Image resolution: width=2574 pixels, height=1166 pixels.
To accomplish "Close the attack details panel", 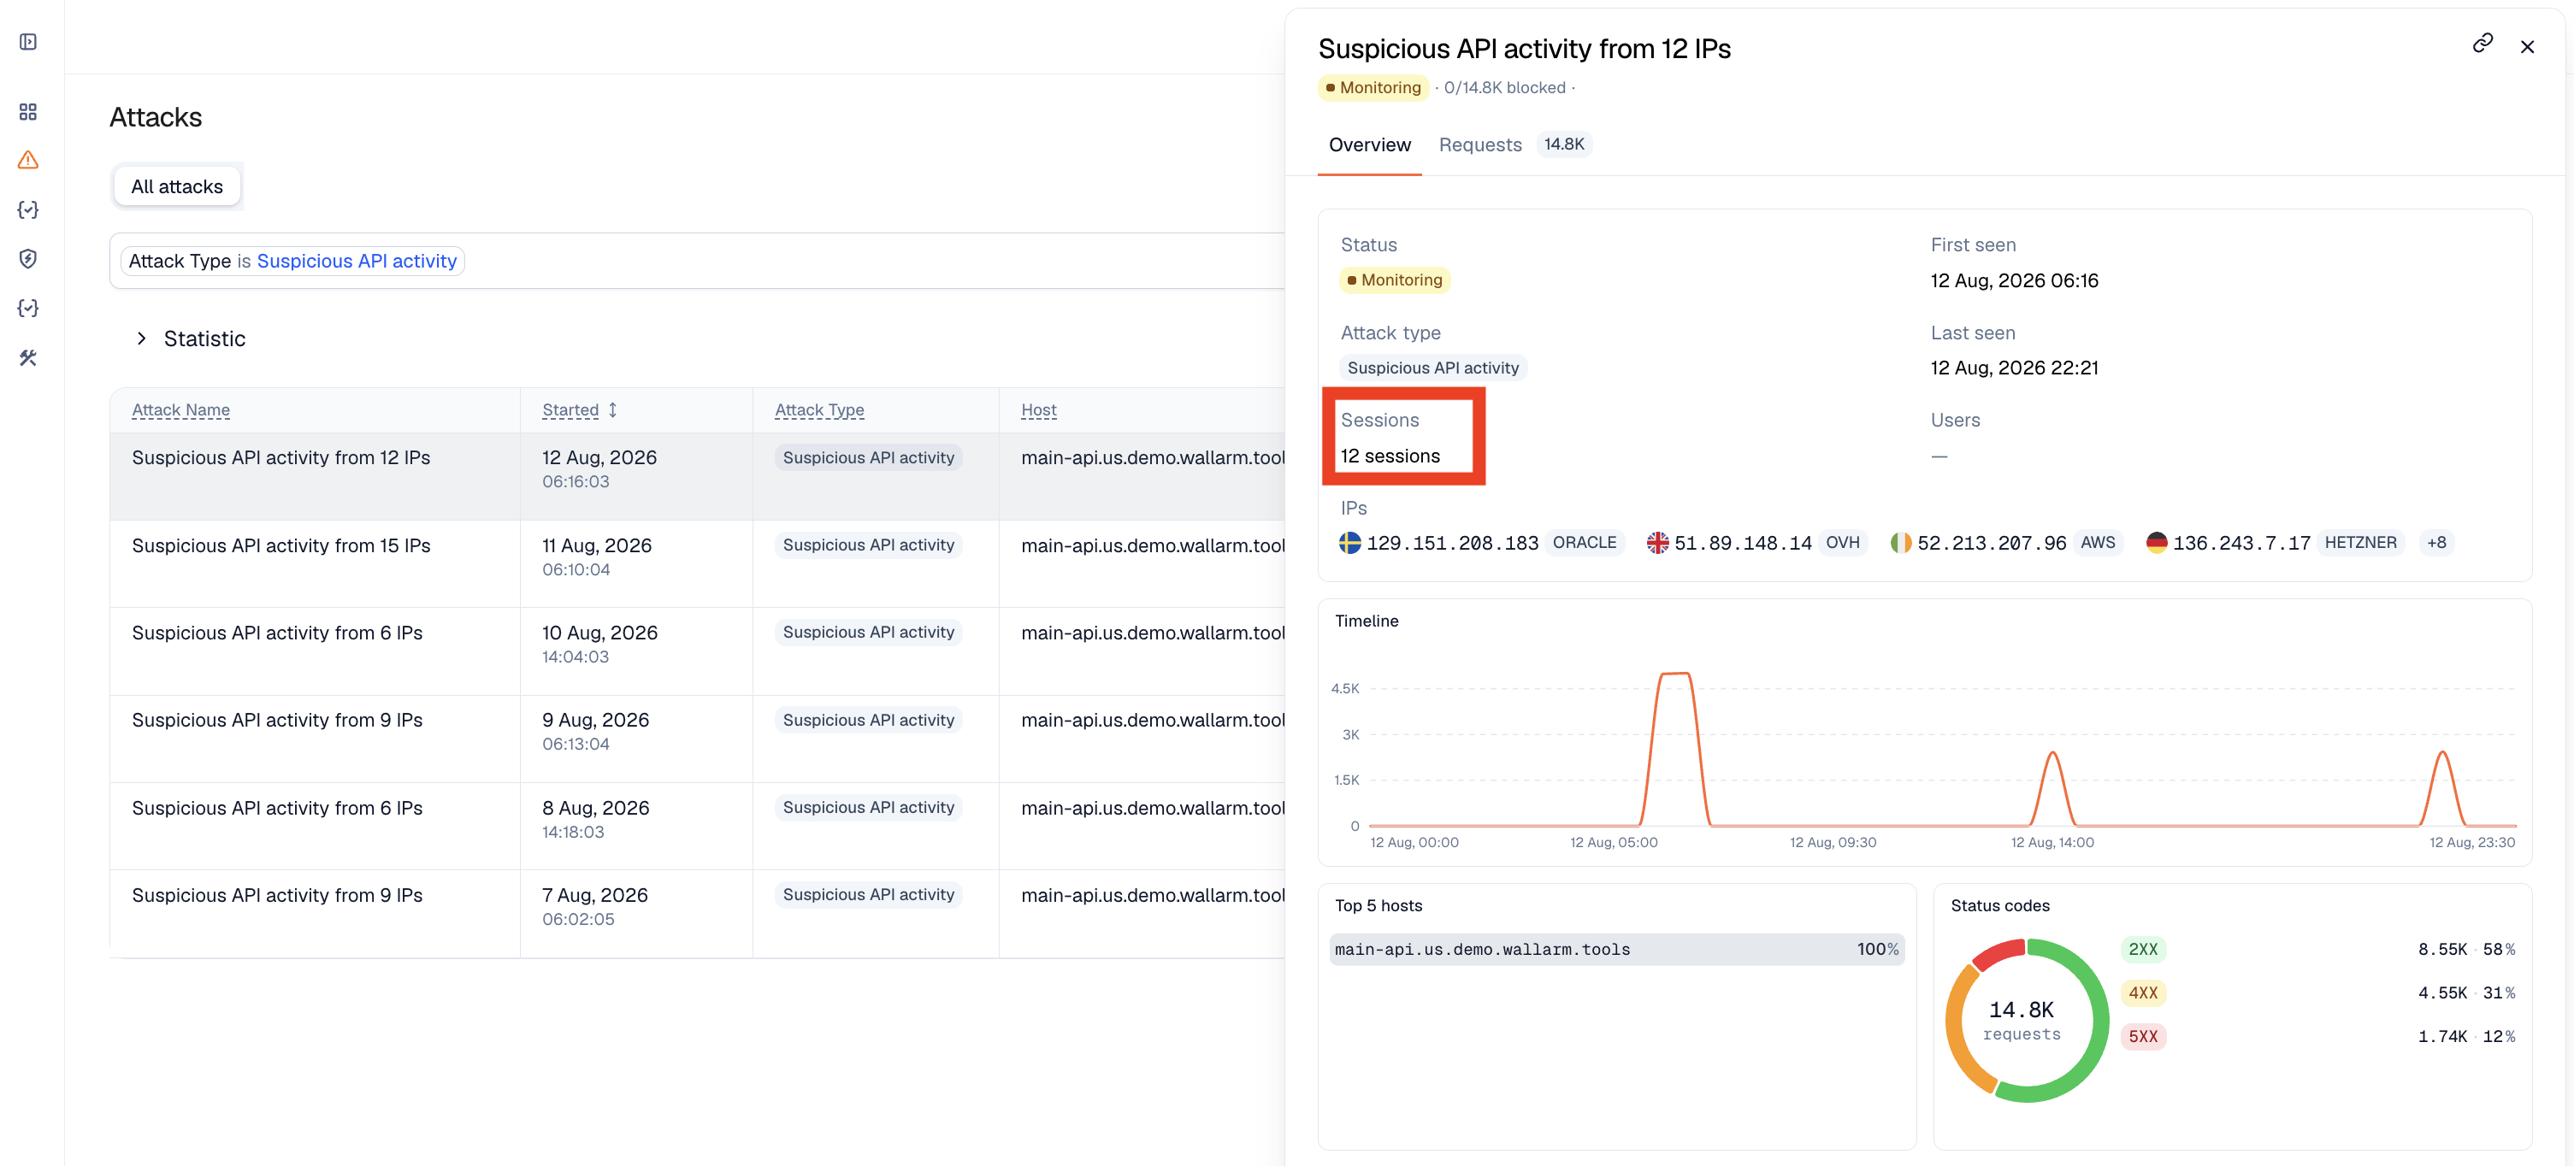I will (x=2527, y=47).
